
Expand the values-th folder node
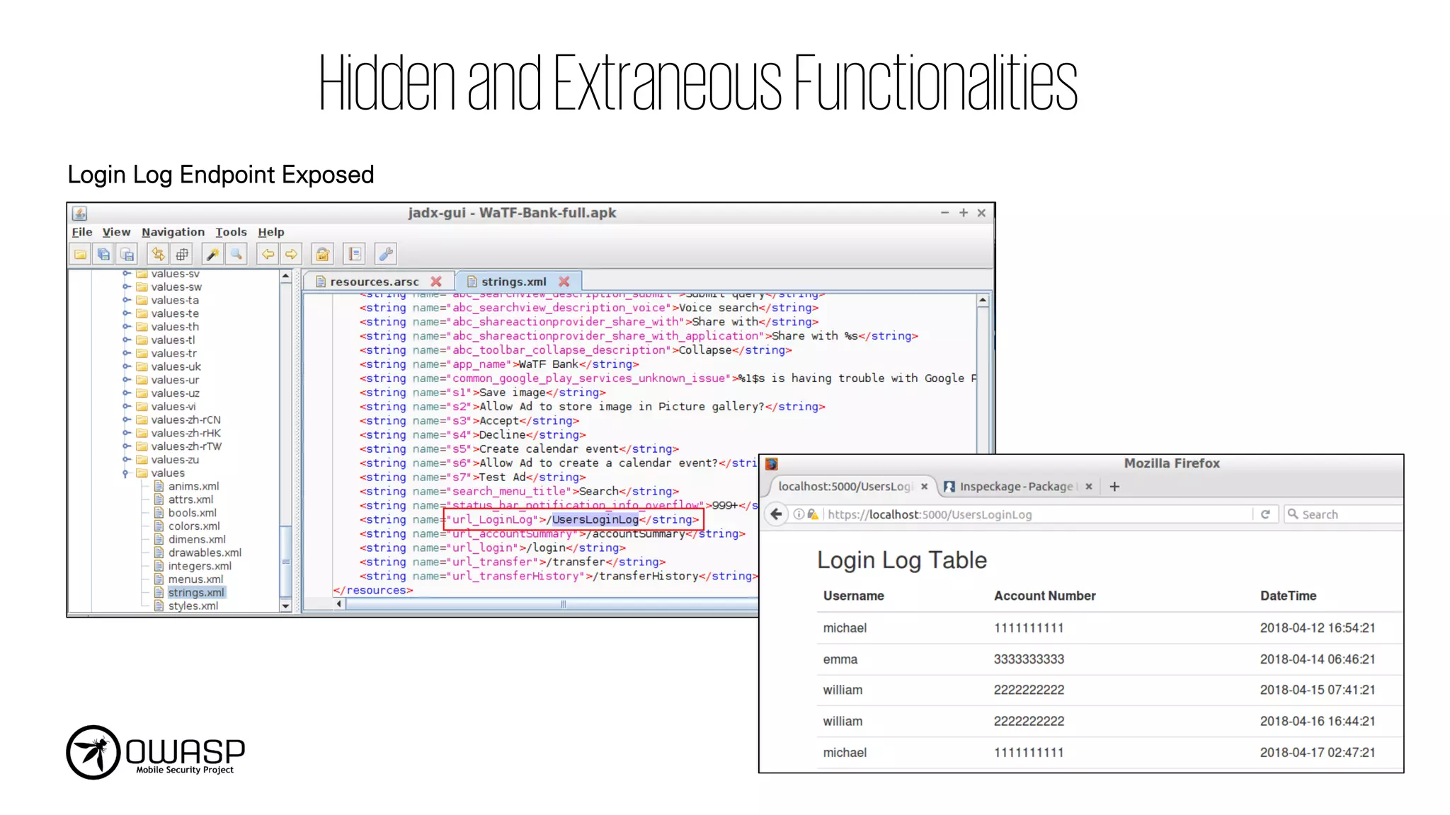point(126,327)
